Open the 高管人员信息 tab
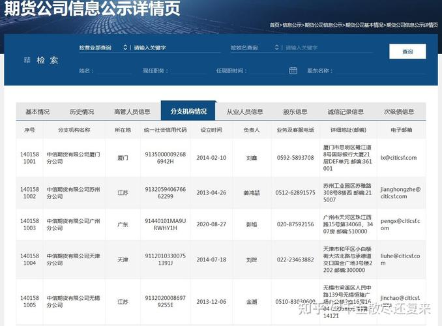This screenshot has height=326, width=442. [x=132, y=111]
